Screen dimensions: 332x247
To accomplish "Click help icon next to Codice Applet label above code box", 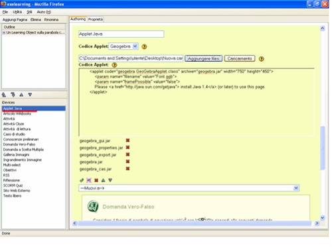I will pyautogui.click(x=114, y=65).
